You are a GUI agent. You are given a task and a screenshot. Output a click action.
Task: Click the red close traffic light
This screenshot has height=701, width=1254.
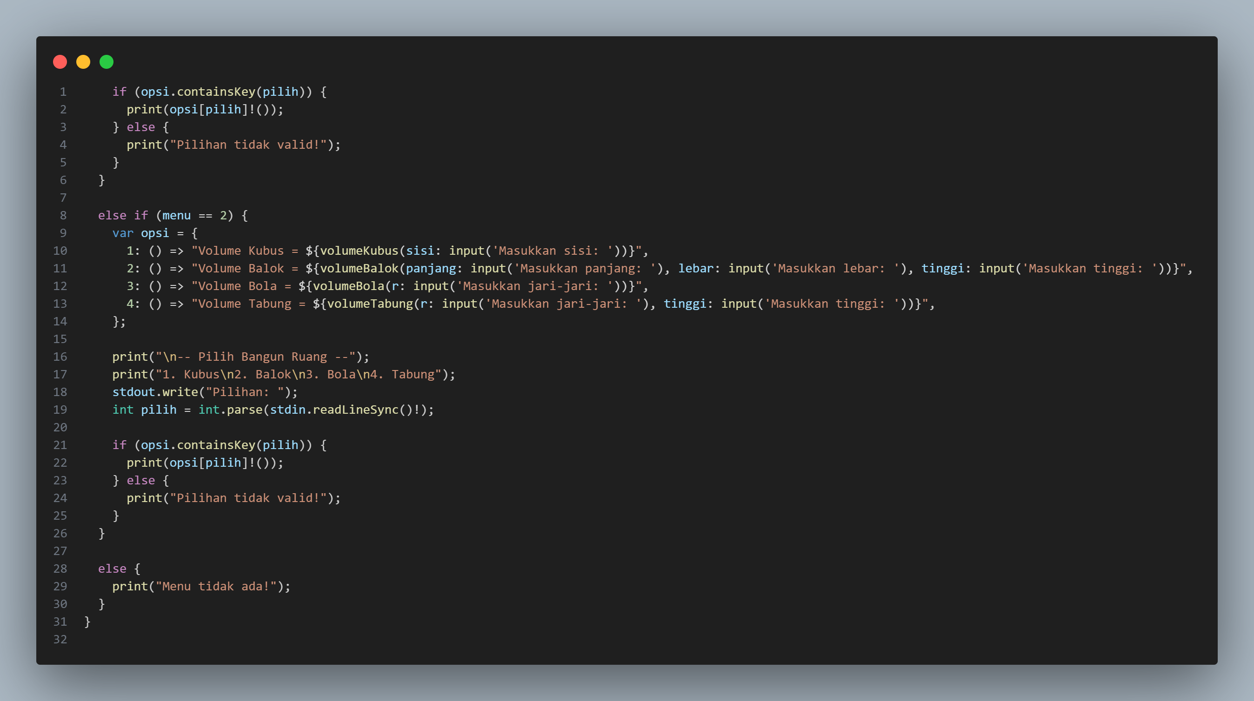[60, 62]
